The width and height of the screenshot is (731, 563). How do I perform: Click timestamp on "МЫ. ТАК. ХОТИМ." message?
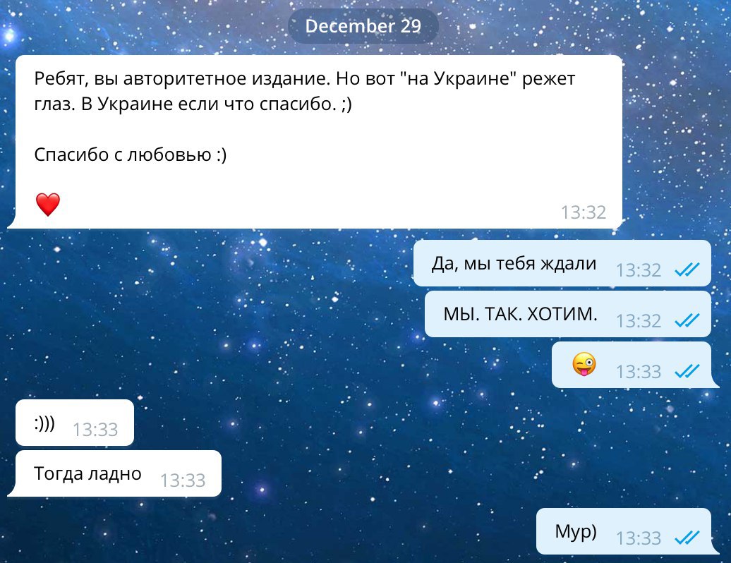[x=639, y=321]
